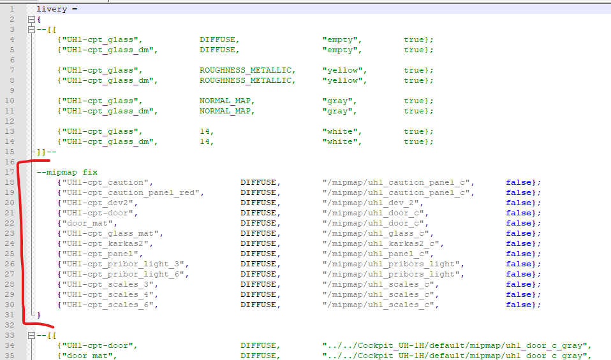This screenshot has width=611, height=360.
Task: Click the "UH1-cpt_scales_6" string
Action: [x=108, y=305]
